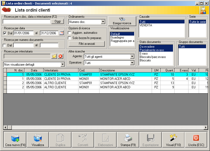The image size is (210, 151).
Task: Select Evaso in Stato documento list
Action: (x=144, y=53)
